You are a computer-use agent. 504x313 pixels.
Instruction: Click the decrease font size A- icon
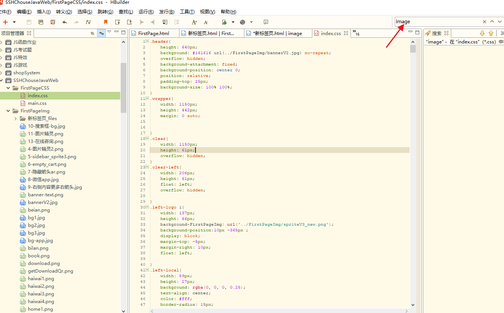[x=206, y=22]
